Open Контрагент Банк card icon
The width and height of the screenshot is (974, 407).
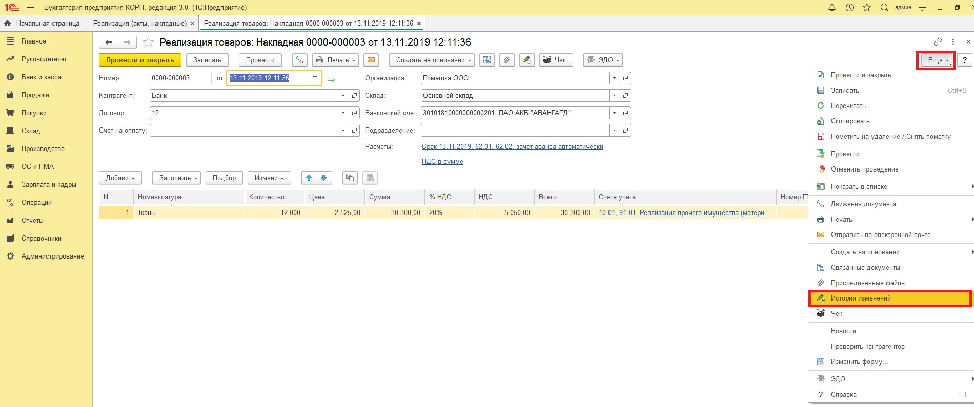354,96
